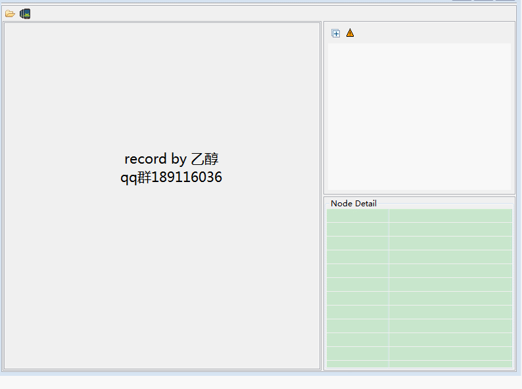Image resolution: width=522 pixels, height=389 pixels.
Task: Click the splitter between tree and Node Detail
Action: (x=419, y=195)
